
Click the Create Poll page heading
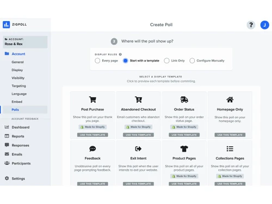161,24
